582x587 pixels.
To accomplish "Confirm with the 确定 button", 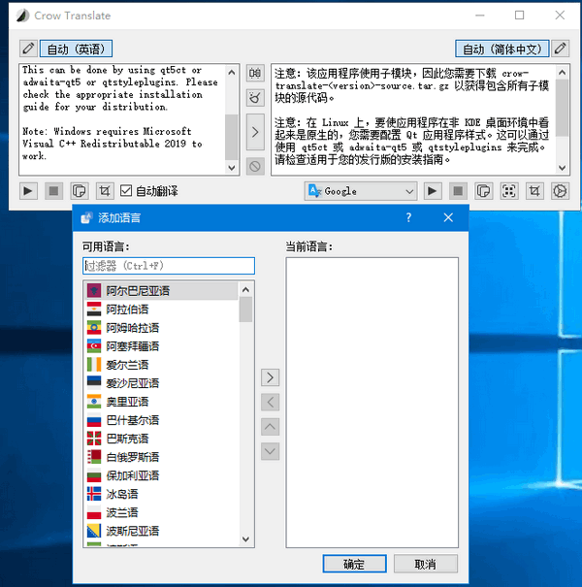I will click(354, 564).
